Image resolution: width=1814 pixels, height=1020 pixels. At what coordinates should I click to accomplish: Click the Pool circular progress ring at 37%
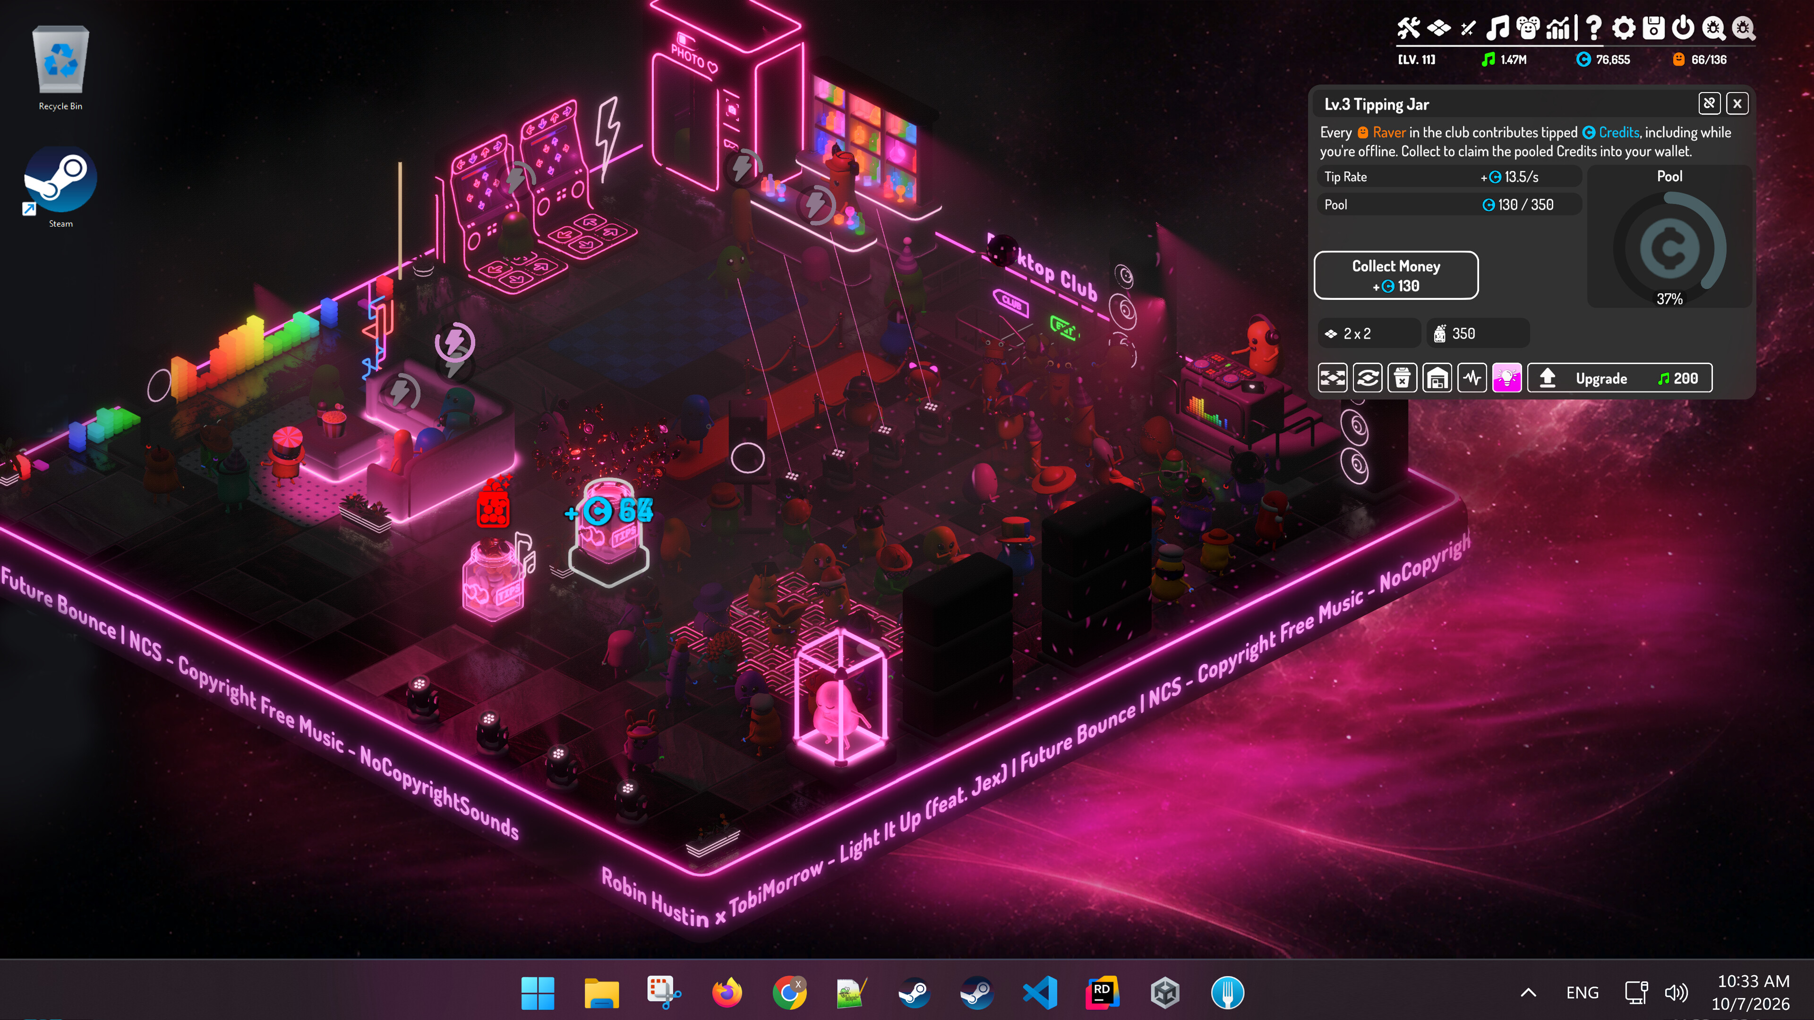[x=1669, y=248]
